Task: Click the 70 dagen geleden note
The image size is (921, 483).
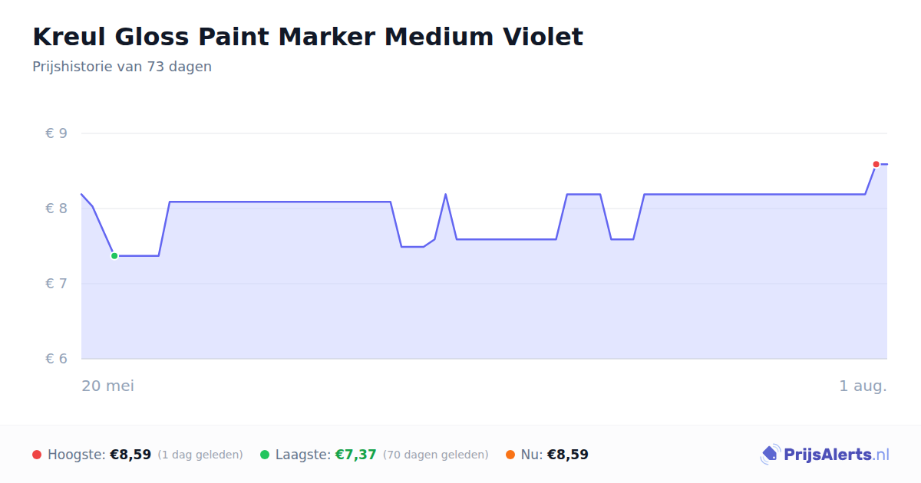Action: click(436, 455)
